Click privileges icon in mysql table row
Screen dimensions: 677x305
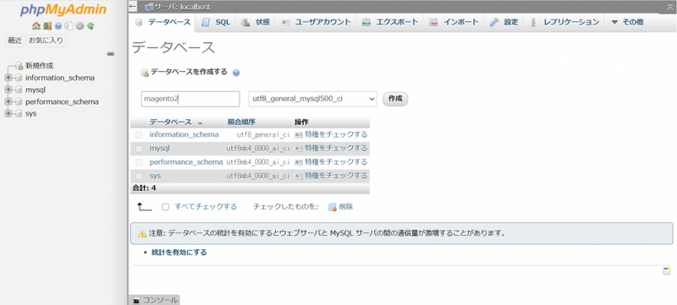[x=299, y=149]
